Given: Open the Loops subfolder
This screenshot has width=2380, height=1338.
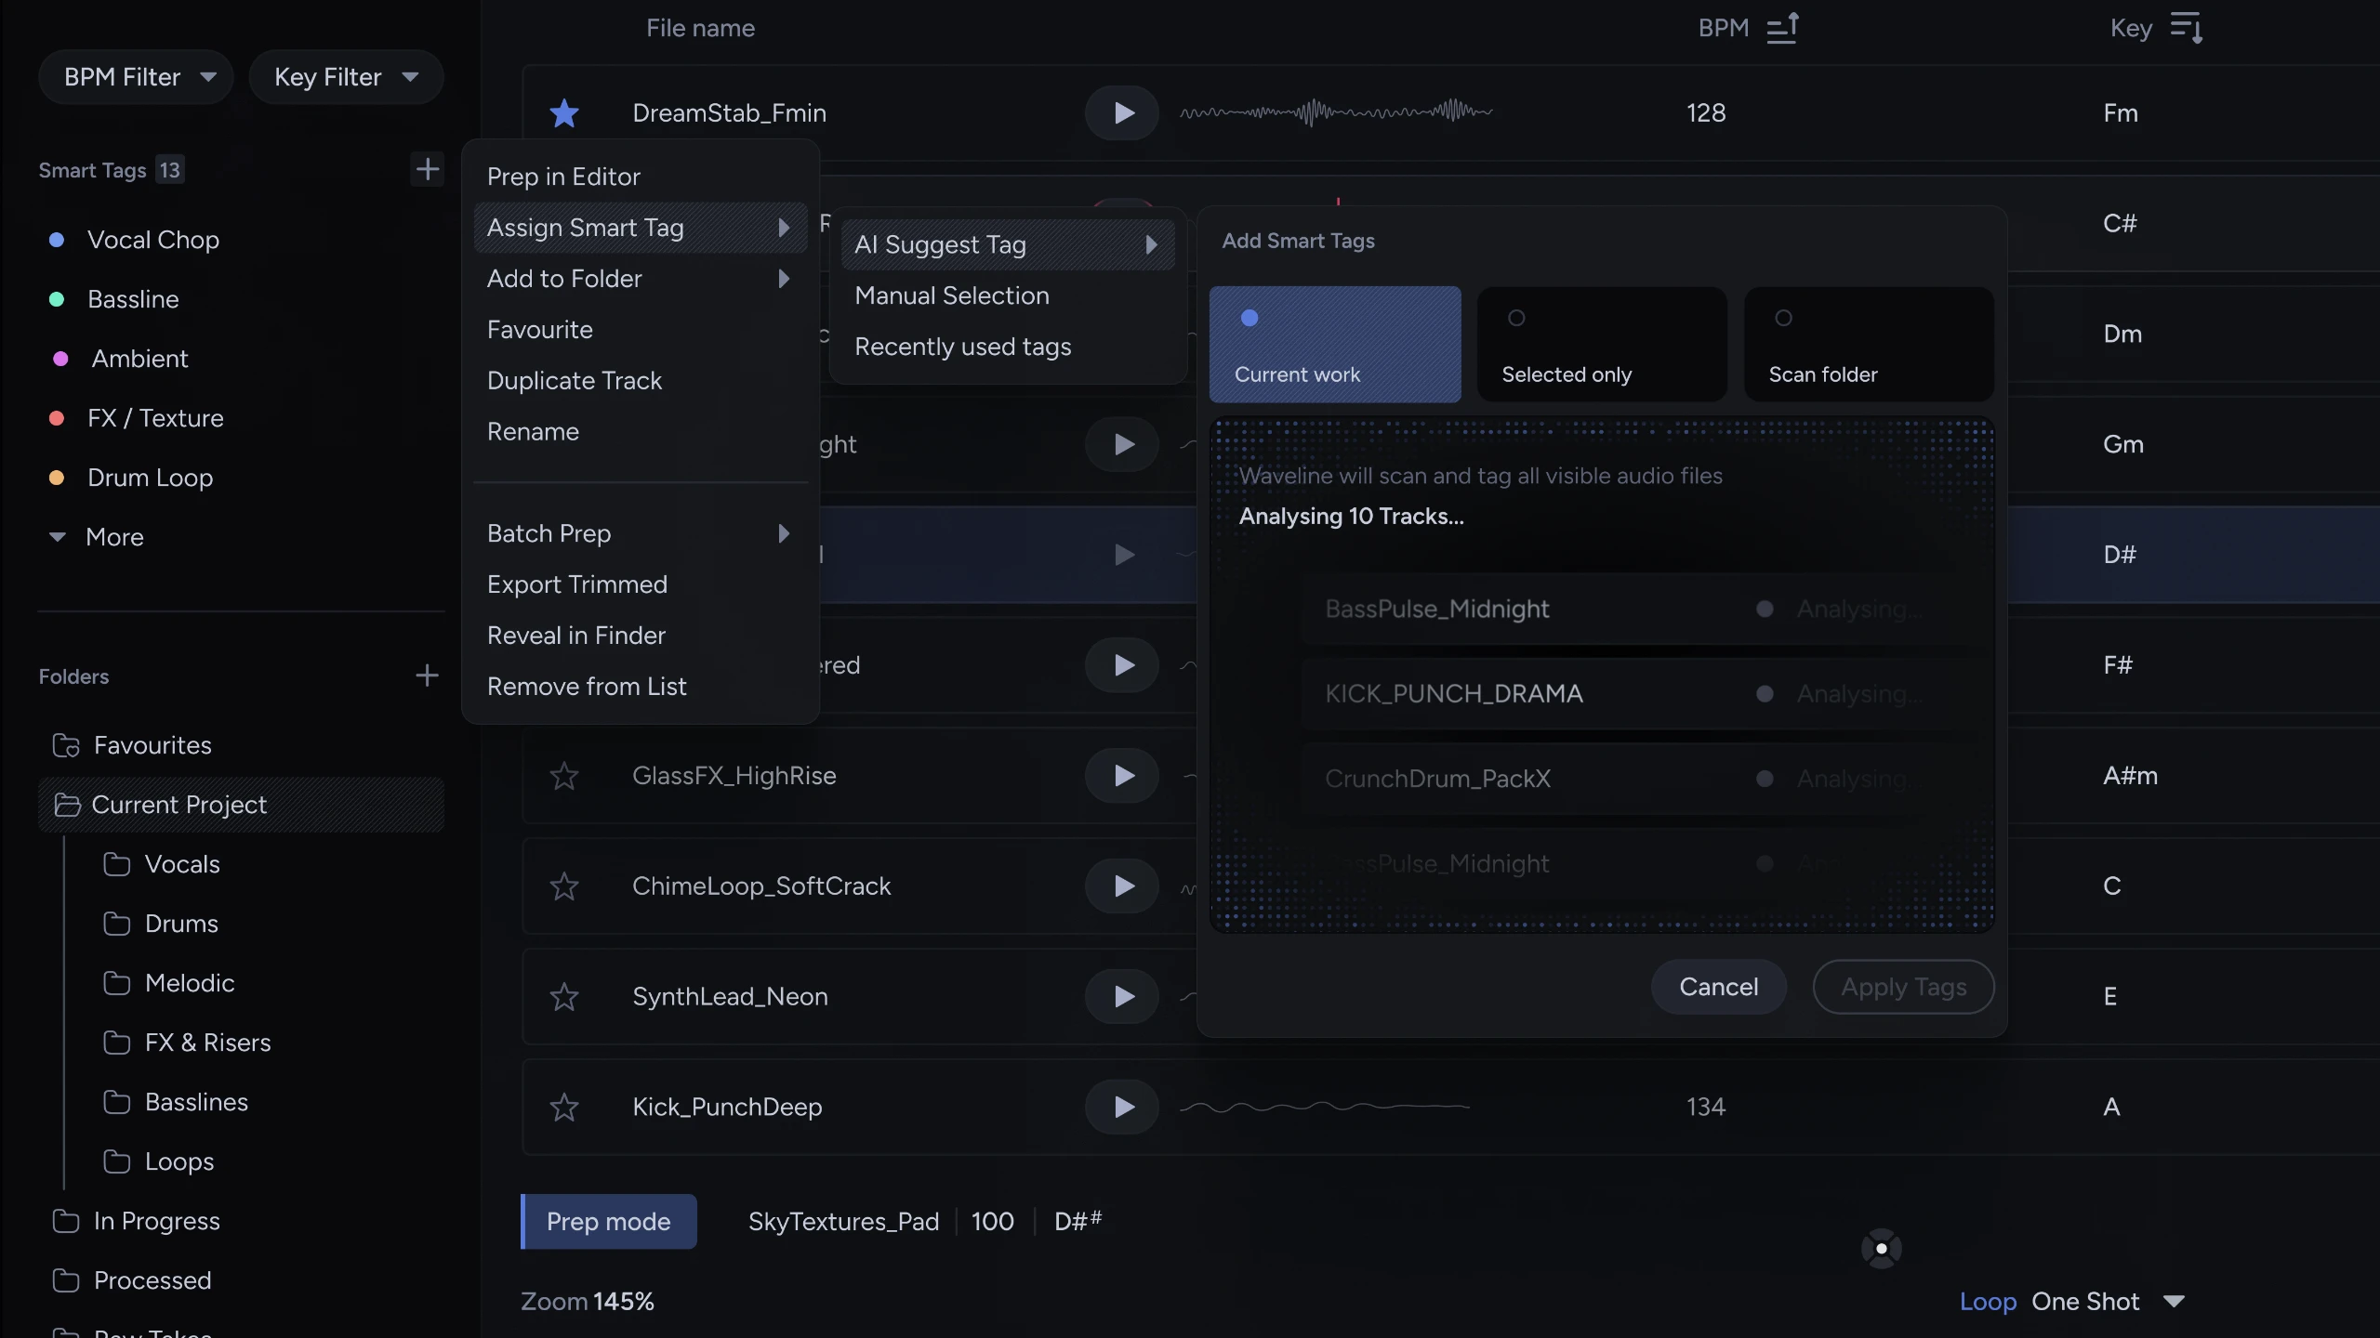Looking at the screenshot, I should pos(158,1161).
